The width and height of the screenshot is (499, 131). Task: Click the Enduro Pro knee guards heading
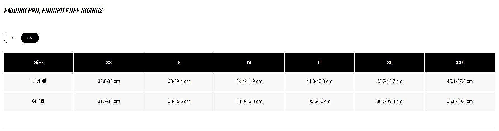(54, 11)
